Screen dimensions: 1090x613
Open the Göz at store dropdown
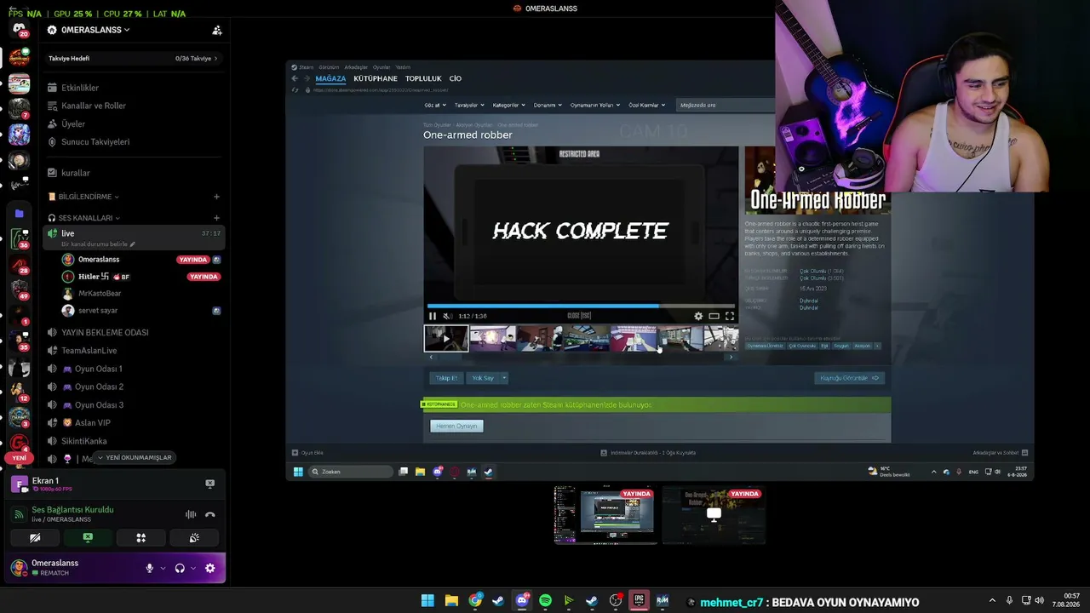[x=435, y=105]
